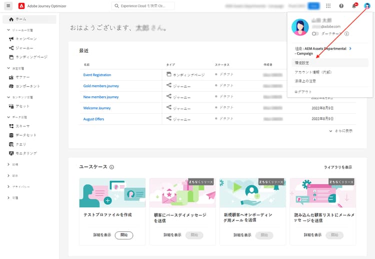The height and width of the screenshot is (259, 375).
Task: Click the Adobe logo in the header
Action: coord(21,6)
